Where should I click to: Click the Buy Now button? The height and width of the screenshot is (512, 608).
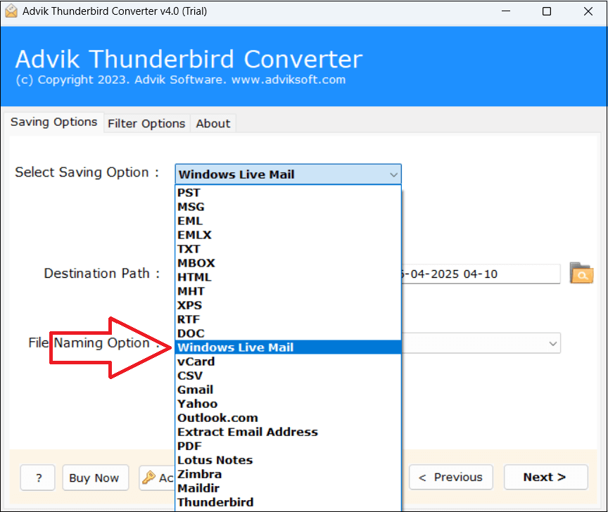pyautogui.click(x=96, y=478)
